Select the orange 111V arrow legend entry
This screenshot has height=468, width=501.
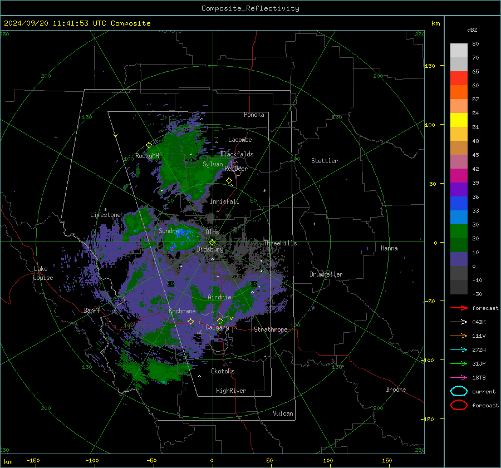(459, 336)
